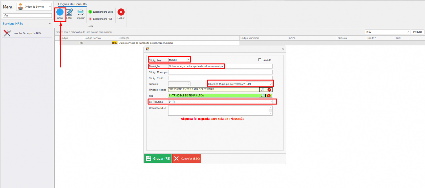This screenshot has width=425, height=188.
Task: Open the Tributa no Município do Prestador dropdown
Action: (x=270, y=84)
